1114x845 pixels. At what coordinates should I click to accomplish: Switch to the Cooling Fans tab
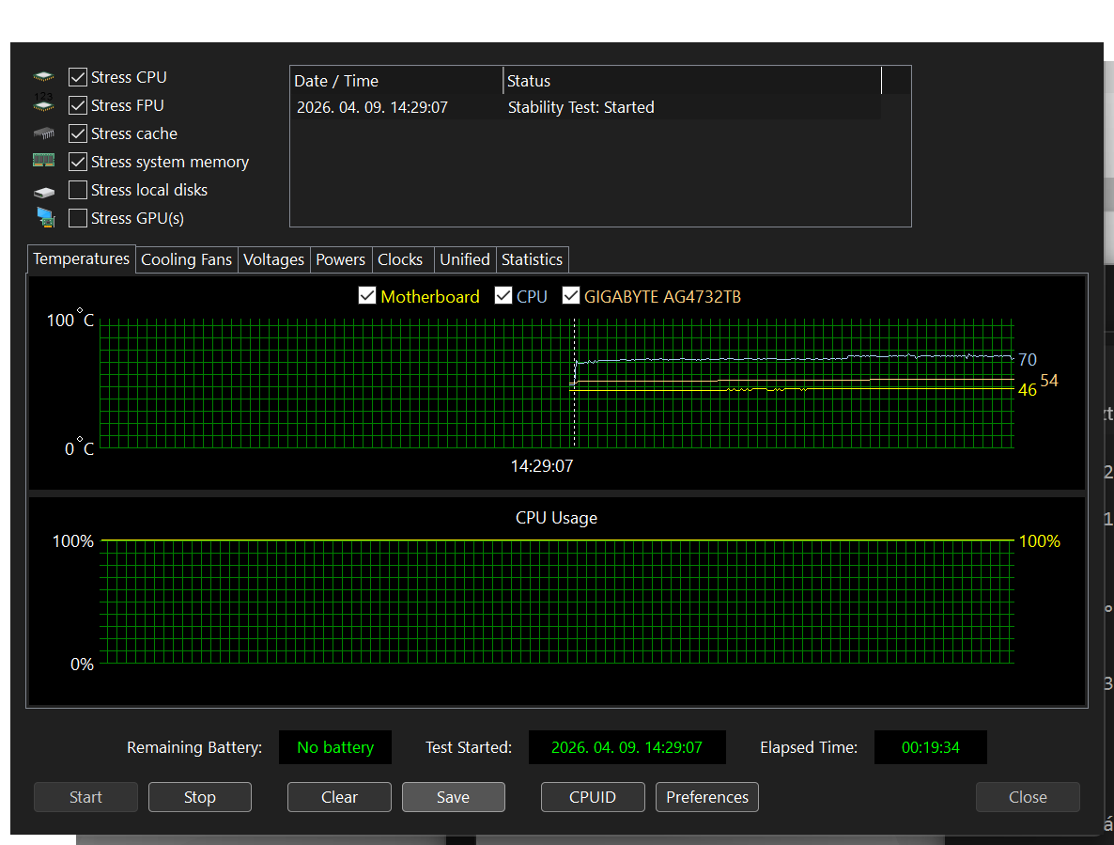186,259
